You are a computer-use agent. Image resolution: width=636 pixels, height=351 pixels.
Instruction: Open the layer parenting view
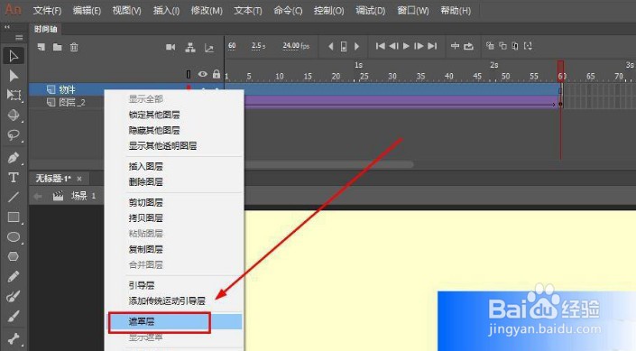pyautogui.click(x=190, y=48)
